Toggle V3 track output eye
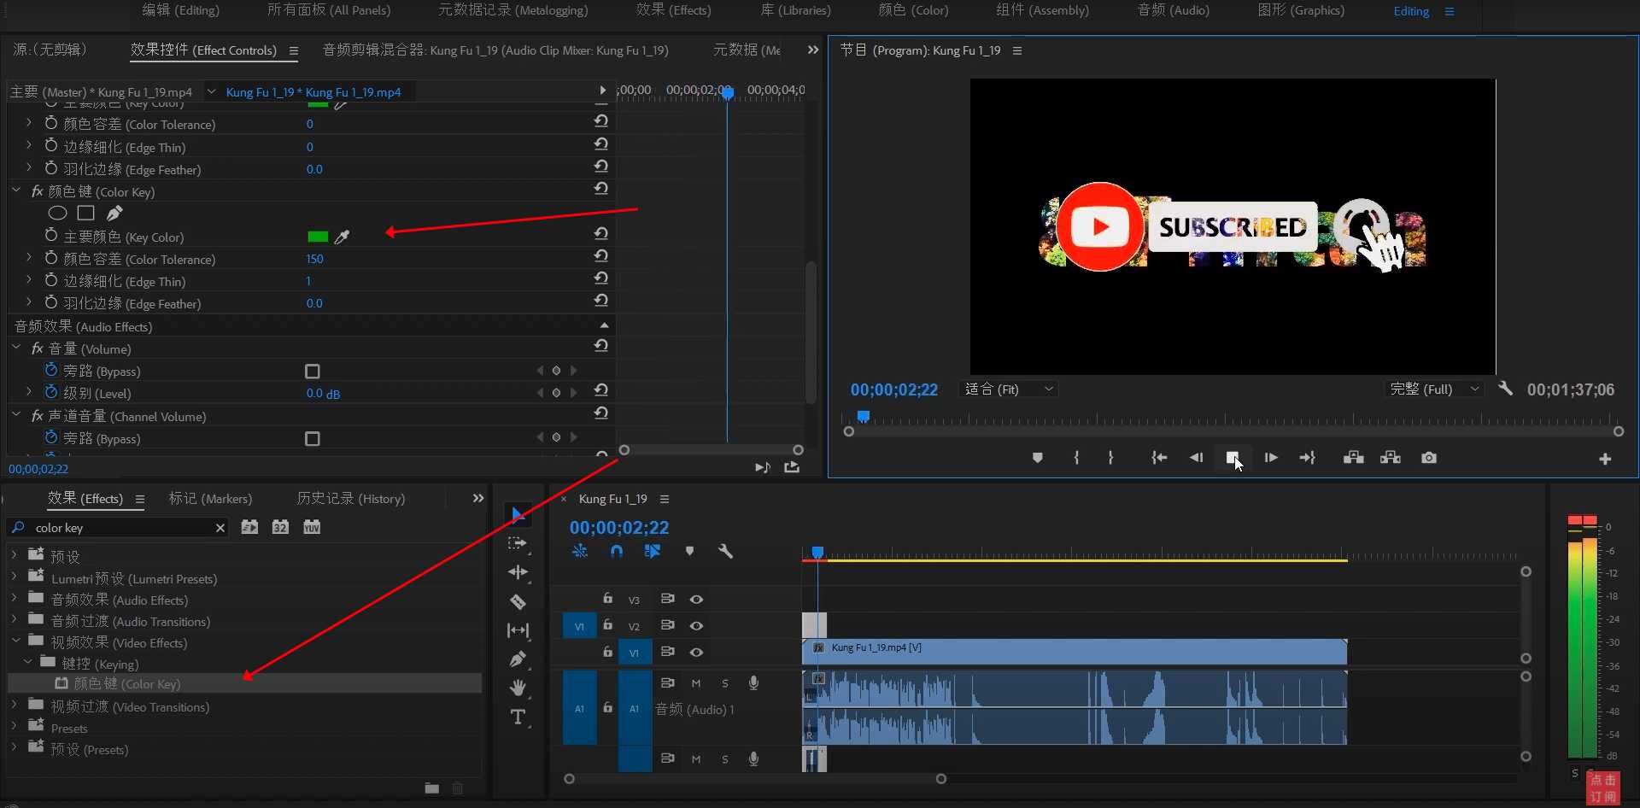 click(696, 600)
